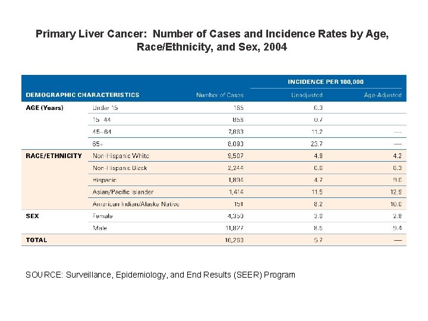The width and height of the screenshot is (428, 321).
Task: Click the 'SEX' section label
Action: tap(32, 216)
